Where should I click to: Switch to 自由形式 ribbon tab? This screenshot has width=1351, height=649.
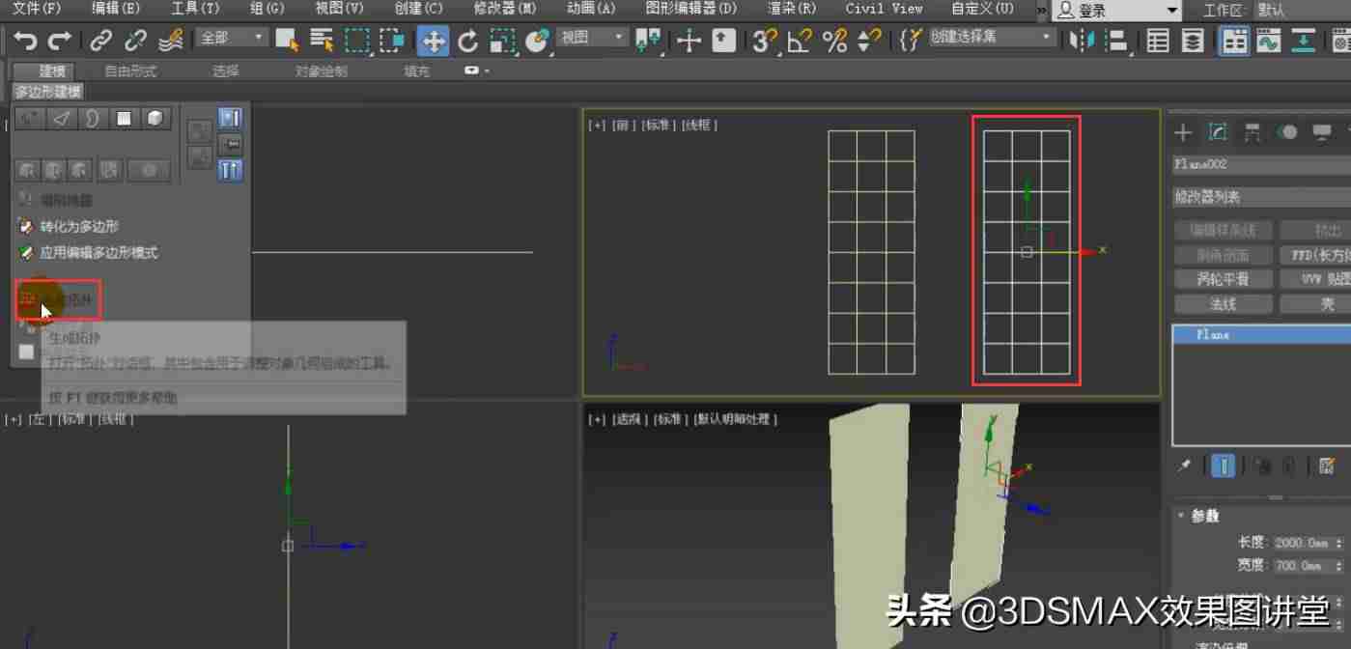[130, 71]
